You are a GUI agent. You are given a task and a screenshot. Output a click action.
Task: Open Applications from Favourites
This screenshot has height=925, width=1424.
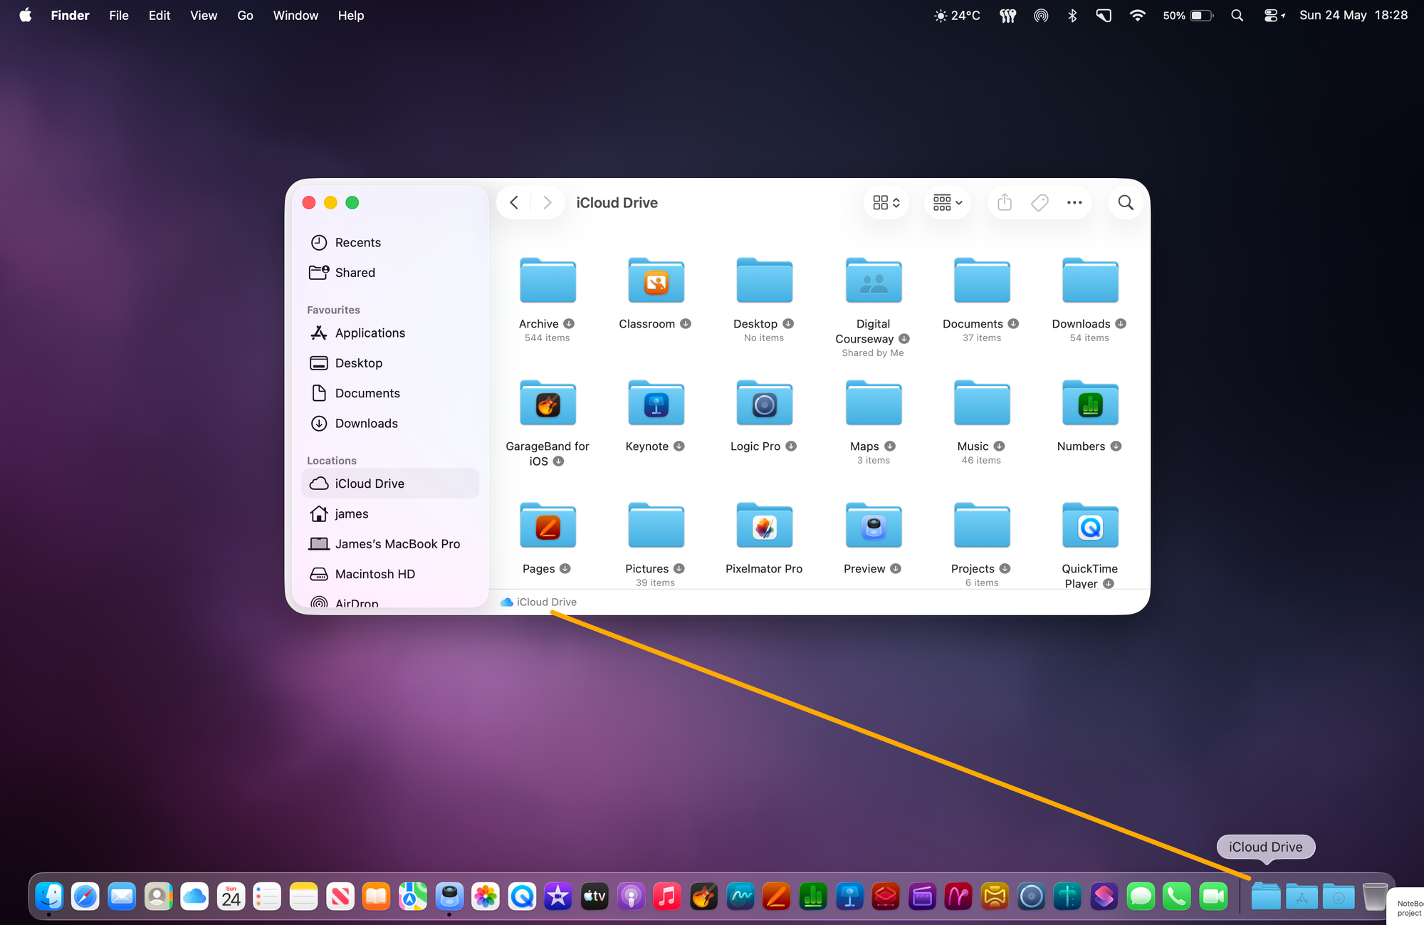(x=390, y=333)
